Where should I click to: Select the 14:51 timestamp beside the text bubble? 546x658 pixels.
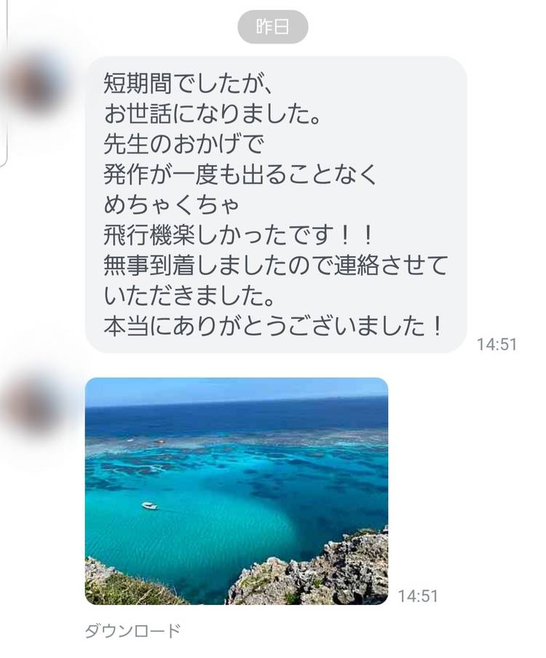496,344
